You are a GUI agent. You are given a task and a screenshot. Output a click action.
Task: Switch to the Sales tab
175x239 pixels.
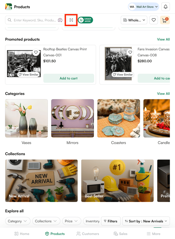(120, 233)
